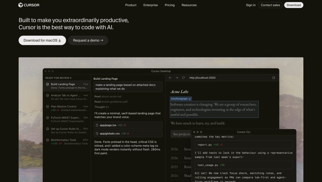The height and width of the screenshot is (182, 322).
Task: Click Download for macOS button
Action: point(42,40)
